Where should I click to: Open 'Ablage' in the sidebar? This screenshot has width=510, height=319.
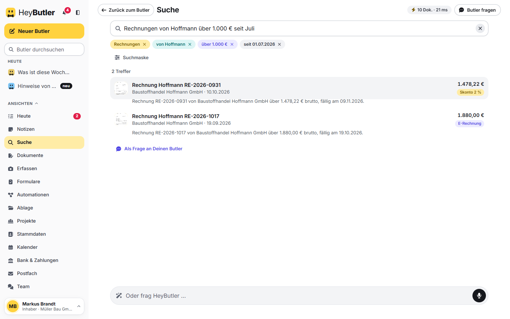coord(44,208)
